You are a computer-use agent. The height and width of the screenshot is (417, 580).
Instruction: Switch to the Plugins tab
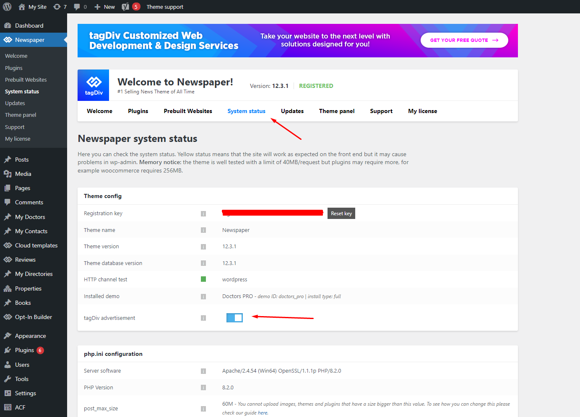pyautogui.click(x=138, y=111)
